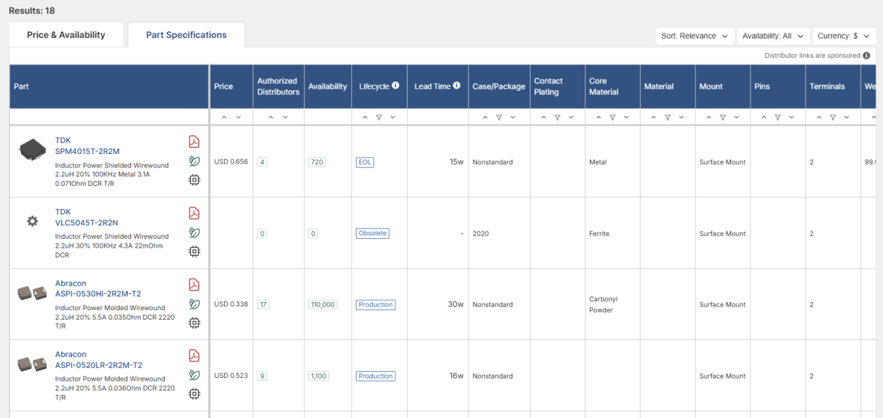Click Lifecycle column info icon

tap(395, 86)
